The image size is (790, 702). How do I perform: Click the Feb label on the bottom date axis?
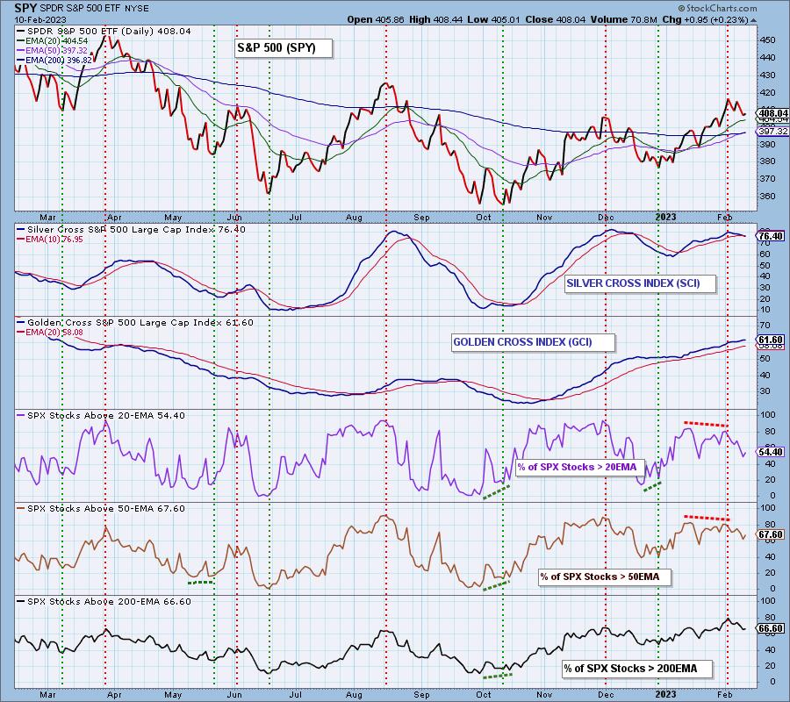724,694
